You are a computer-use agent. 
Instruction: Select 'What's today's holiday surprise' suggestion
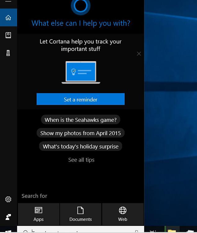[x=81, y=146]
